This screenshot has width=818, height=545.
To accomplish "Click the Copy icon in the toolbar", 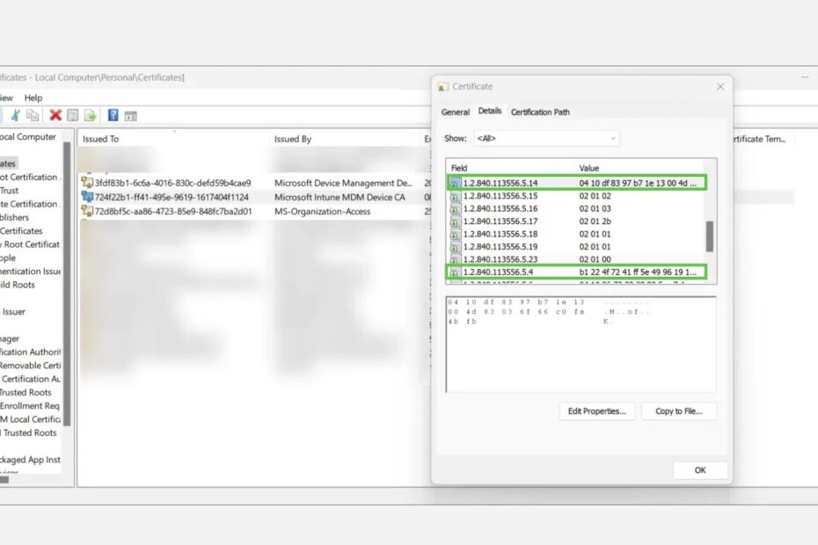I will click(33, 115).
